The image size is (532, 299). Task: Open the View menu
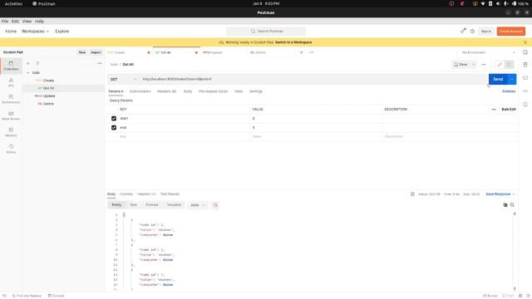coord(27,21)
